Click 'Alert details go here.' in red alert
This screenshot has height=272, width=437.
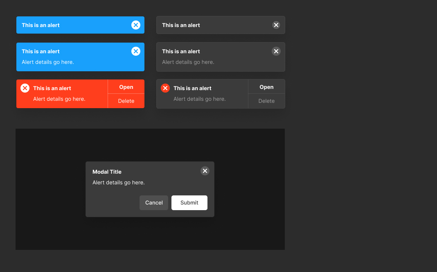tap(59, 99)
